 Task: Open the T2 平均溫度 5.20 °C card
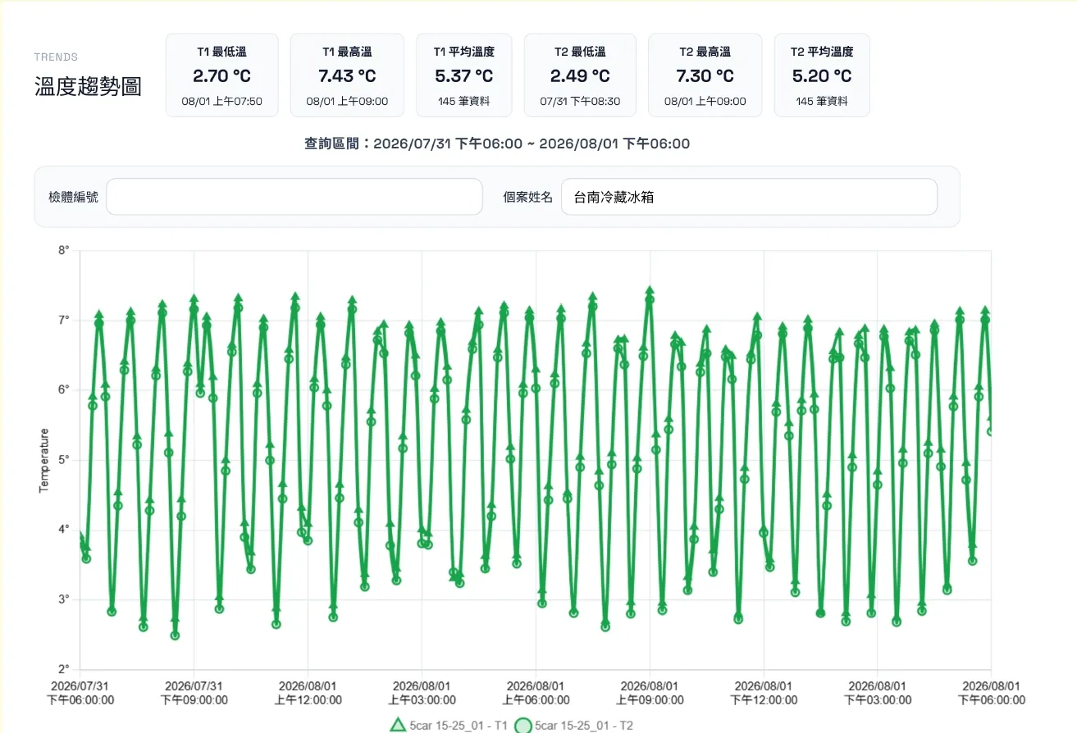pos(822,75)
